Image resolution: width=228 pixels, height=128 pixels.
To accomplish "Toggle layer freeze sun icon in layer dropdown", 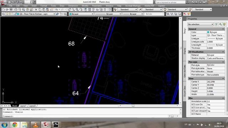I will [x=10, y=14].
